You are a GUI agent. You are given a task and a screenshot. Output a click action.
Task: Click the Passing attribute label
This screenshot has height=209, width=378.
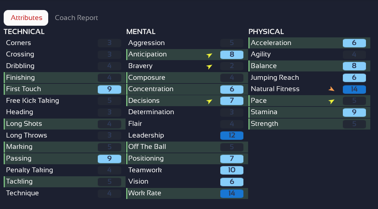click(19, 158)
